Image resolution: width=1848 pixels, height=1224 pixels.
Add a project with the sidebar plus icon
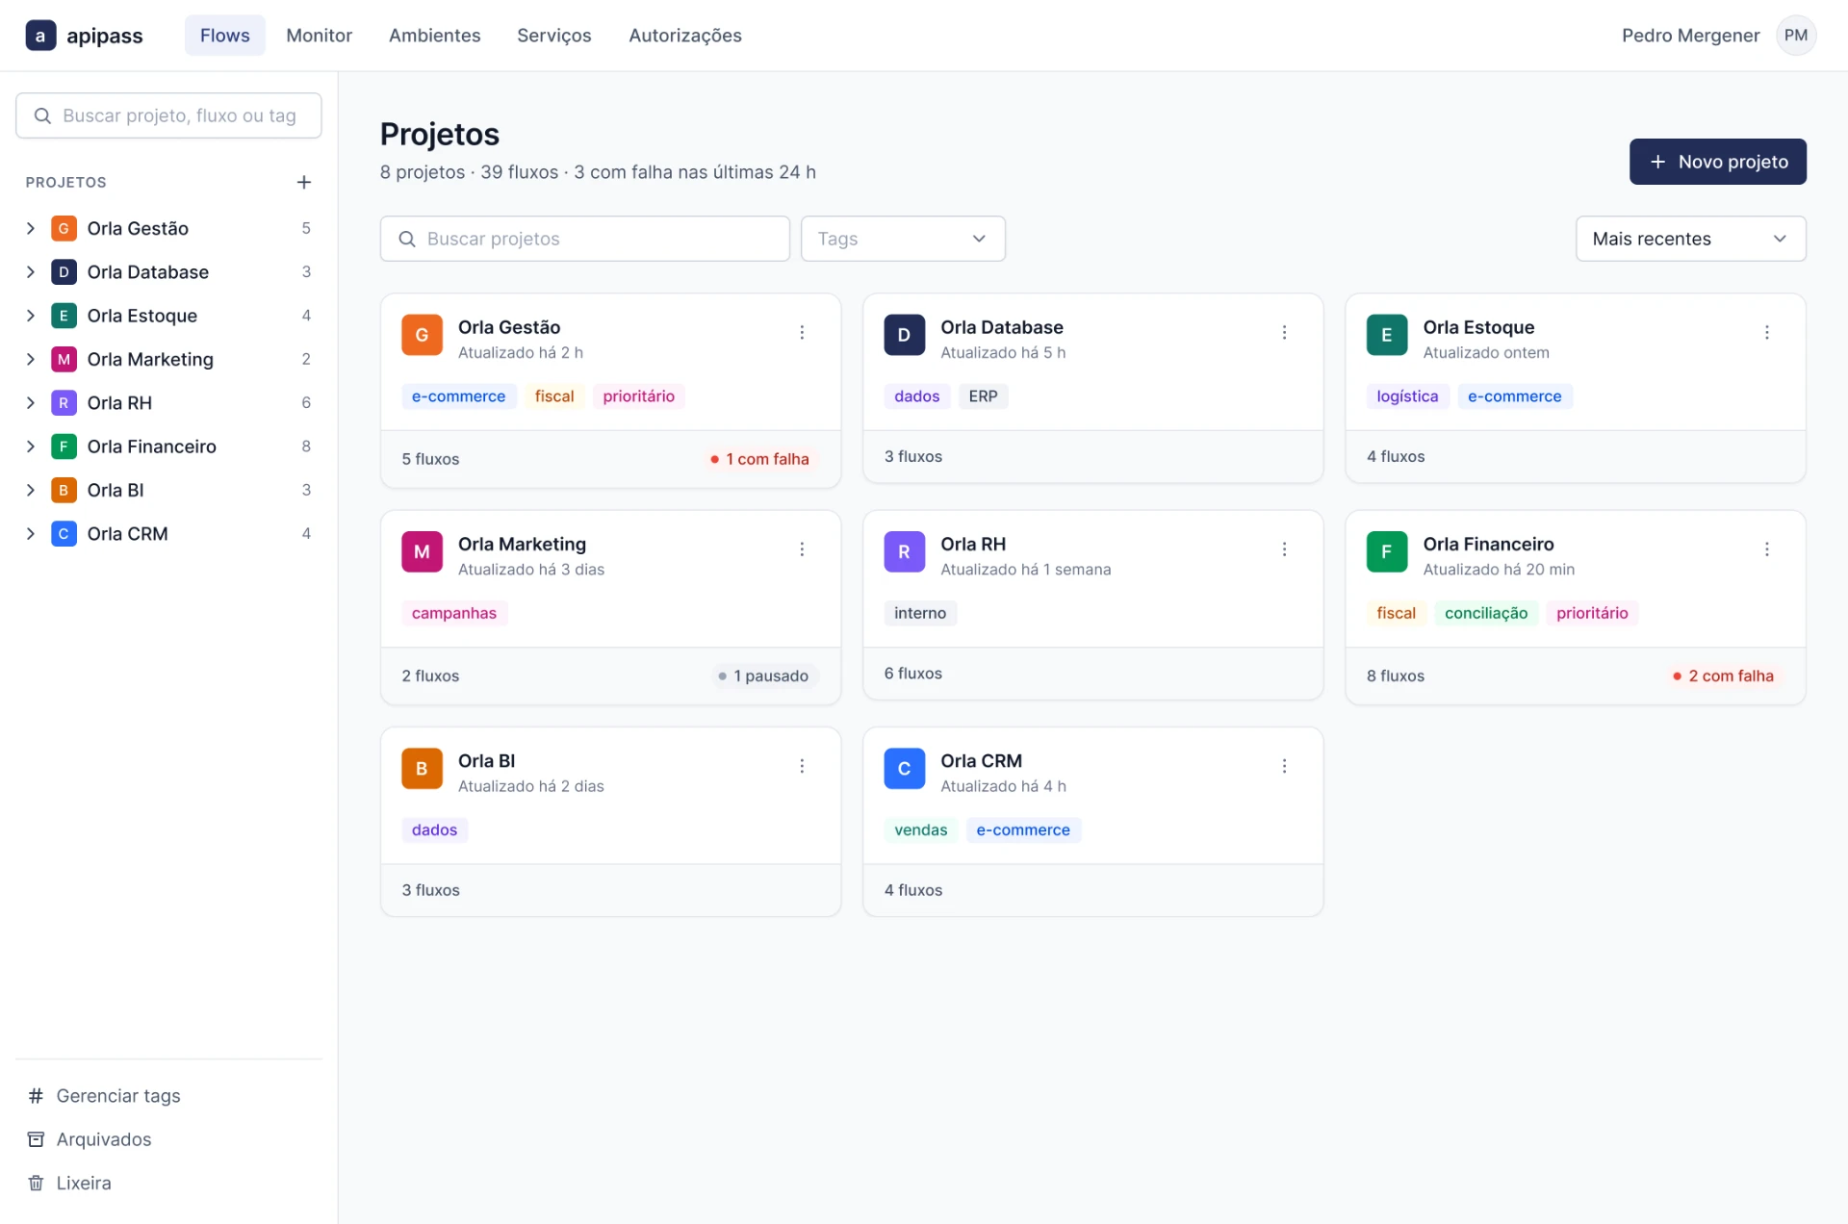point(304,182)
